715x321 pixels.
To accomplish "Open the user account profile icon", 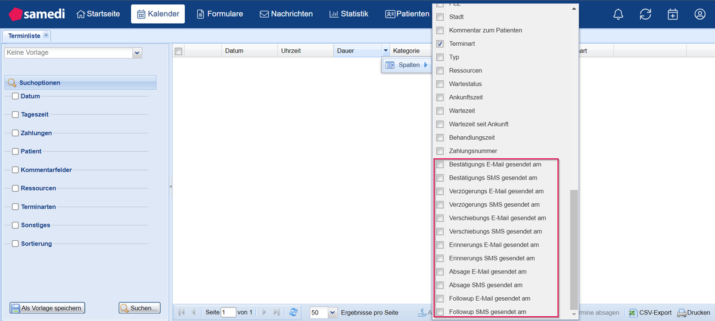I will (700, 14).
